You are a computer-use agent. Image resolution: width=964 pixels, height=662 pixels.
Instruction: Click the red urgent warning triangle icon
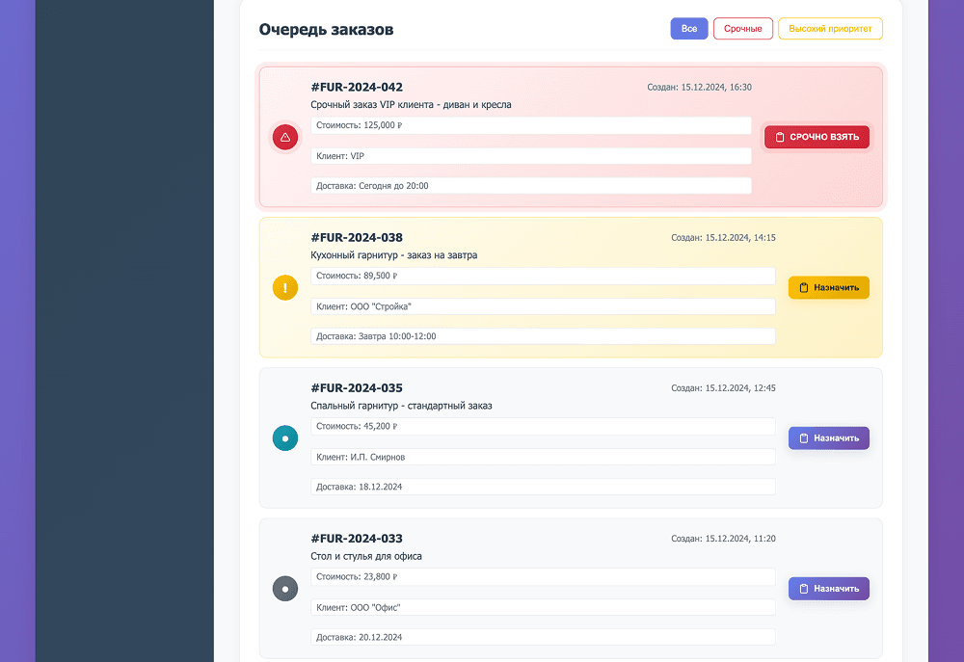pyautogui.click(x=284, y=138)
